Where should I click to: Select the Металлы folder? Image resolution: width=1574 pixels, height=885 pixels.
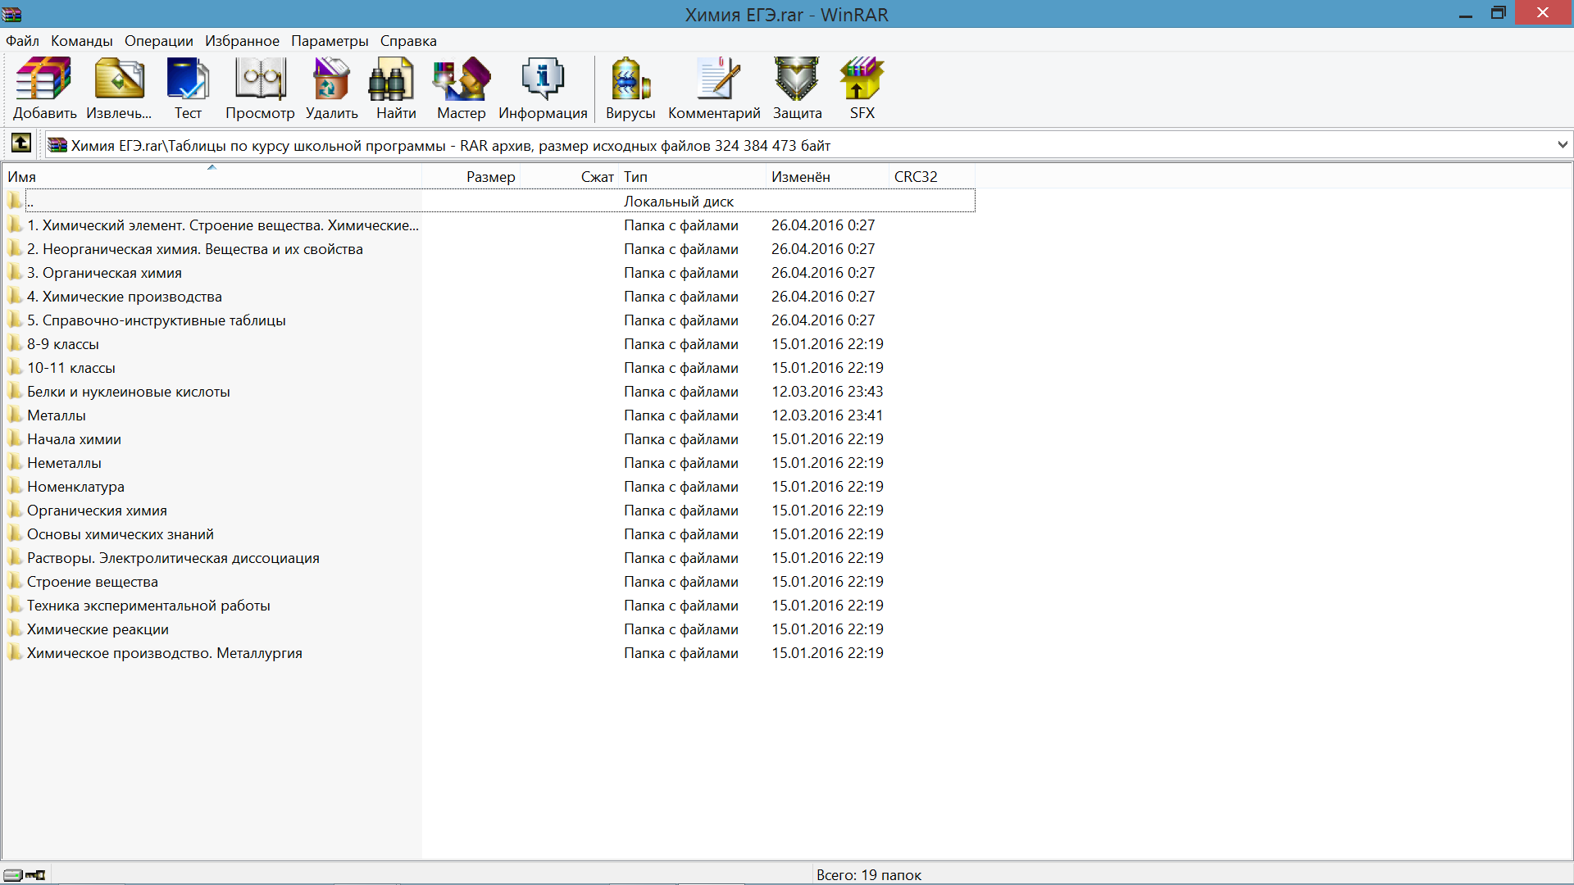[x=56, y=415]
